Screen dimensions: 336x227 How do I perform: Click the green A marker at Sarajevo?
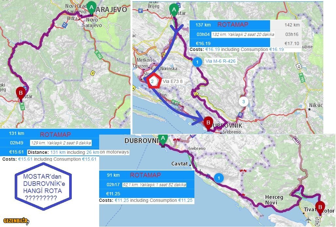click(91, 8)
